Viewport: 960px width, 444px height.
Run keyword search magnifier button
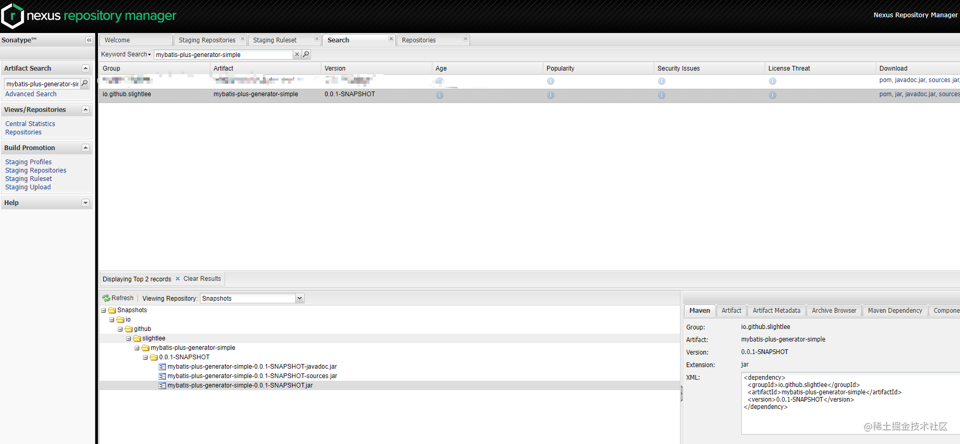tap(306, 54)
